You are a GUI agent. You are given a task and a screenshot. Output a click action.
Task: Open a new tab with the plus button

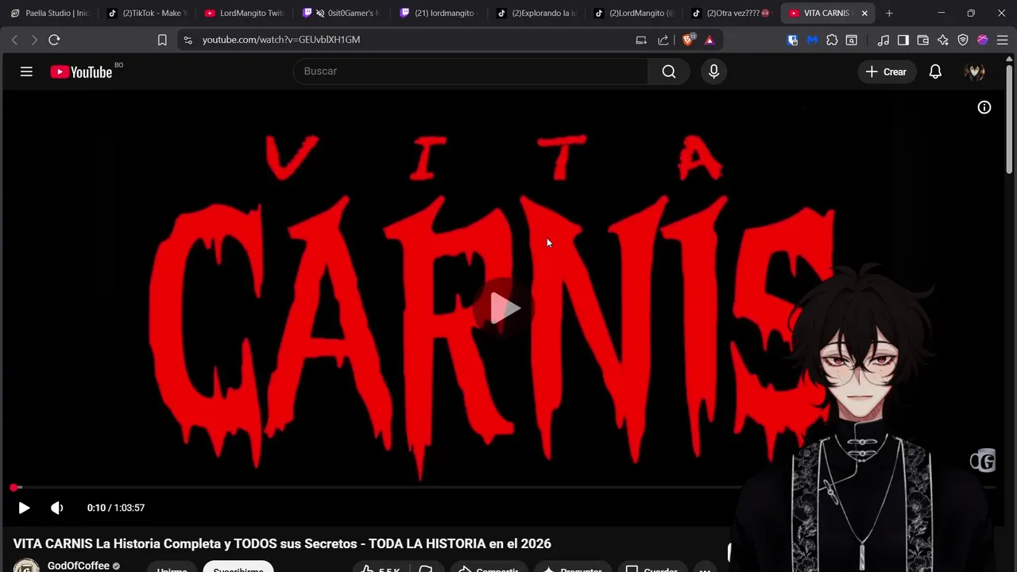[889, 14]
